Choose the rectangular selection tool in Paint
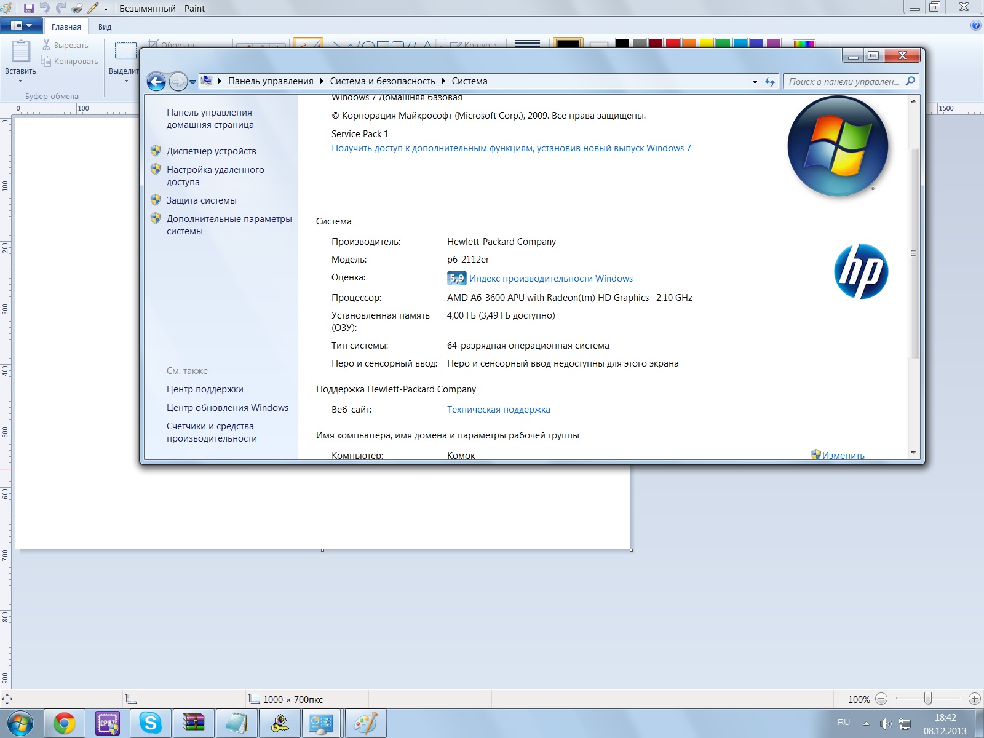The image size is (984, 738). (x=125, y=51)
